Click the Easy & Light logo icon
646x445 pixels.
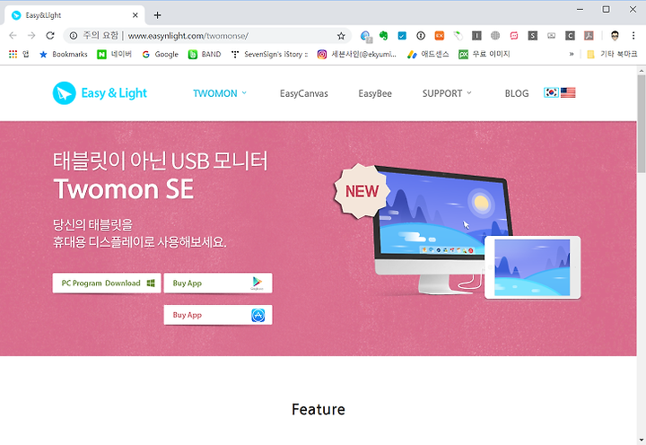65,93
